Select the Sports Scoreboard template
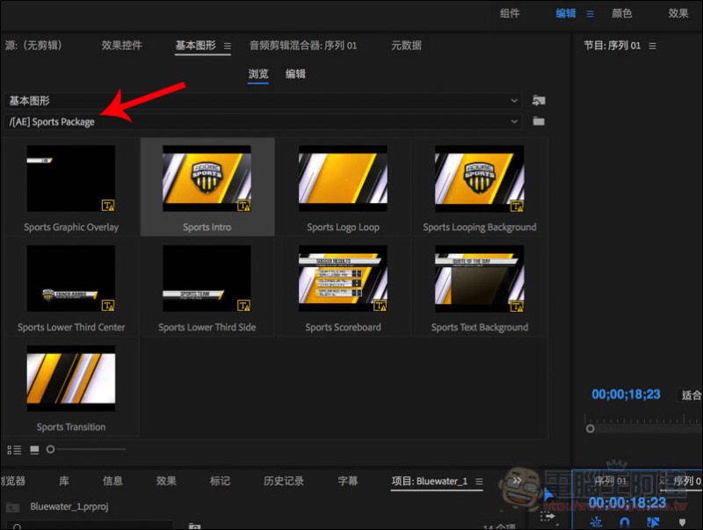703x530 pixels. [x=343, y=287]
